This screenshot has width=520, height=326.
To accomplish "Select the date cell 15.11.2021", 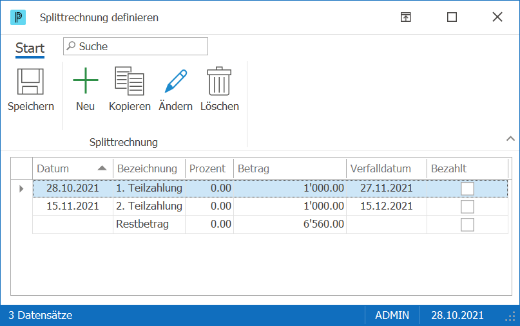I will click(73, 206).
